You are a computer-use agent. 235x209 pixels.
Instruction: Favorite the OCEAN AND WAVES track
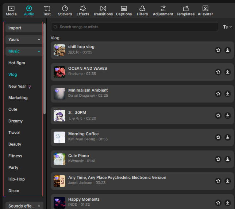218,72
